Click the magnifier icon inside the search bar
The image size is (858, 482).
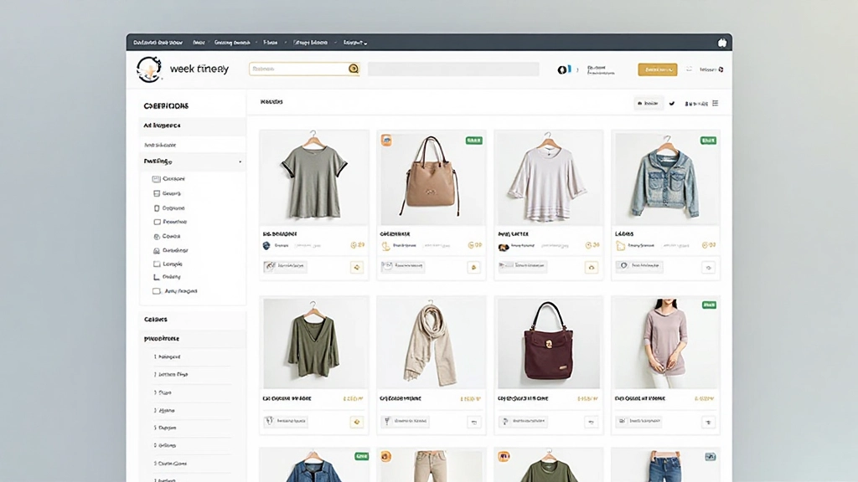pyautogui.click(x=354, y=69)
